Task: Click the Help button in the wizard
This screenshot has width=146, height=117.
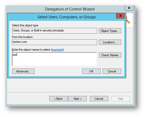Action: tap(121, 99)
